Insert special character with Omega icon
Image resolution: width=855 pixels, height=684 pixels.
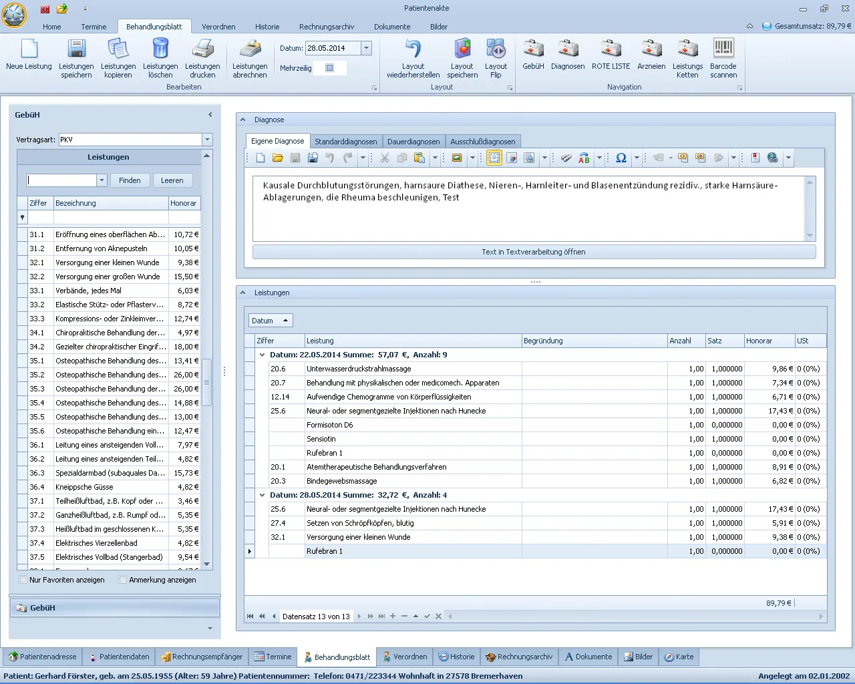[x=621, y=158]
